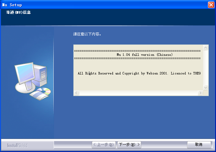Click the Mu 1.04 full version line
216x152 pixels.
coord(145,55)
